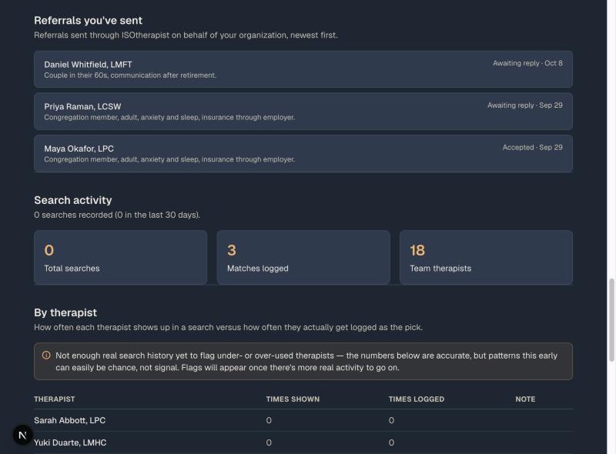Viewport: 616px width, 454px height.
Task: Click the TIMES SHOWN column header
Action: [x=293, y=399]
